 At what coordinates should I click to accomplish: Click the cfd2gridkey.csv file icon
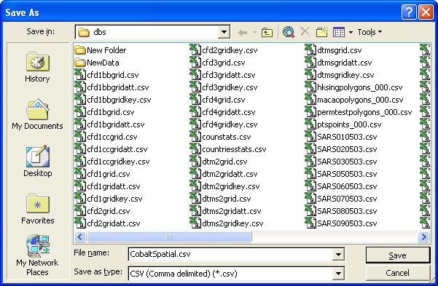point(195,50)
